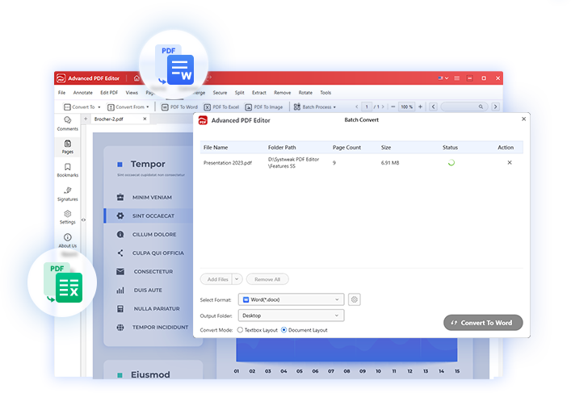This screenshot has width=571, height=393.
Task: Open the Settings sidebar panel
Action: pyautogui.click(x=67, y=217)
